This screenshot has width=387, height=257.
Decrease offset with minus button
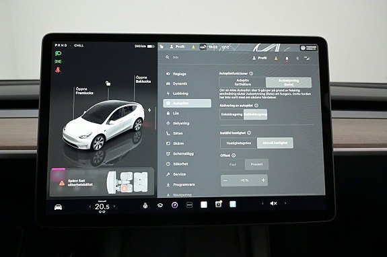click(x=225, y=180)
